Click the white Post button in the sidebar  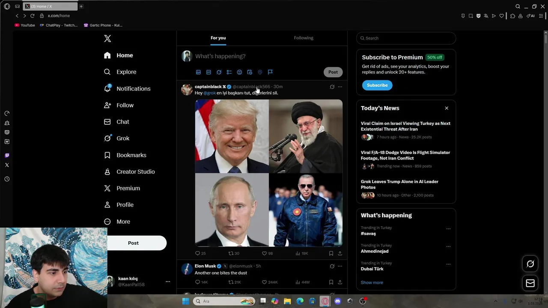[133, 243]
